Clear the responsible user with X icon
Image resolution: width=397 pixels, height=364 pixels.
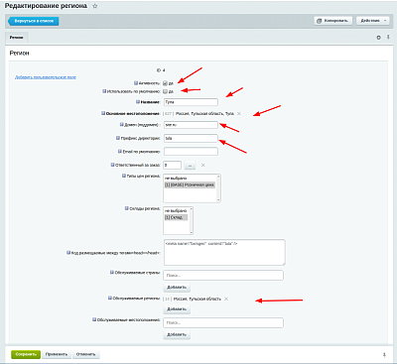[202, 165]
